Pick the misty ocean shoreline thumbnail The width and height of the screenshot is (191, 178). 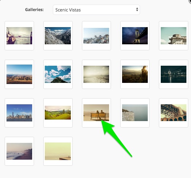coord(19,151)
